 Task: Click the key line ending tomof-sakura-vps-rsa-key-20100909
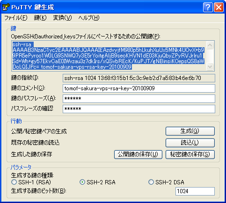pos(72,67)
